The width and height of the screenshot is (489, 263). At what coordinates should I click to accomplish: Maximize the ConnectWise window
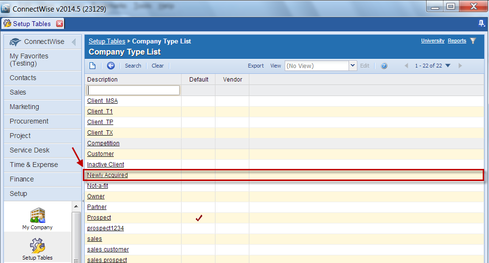[x=451, y=6]
